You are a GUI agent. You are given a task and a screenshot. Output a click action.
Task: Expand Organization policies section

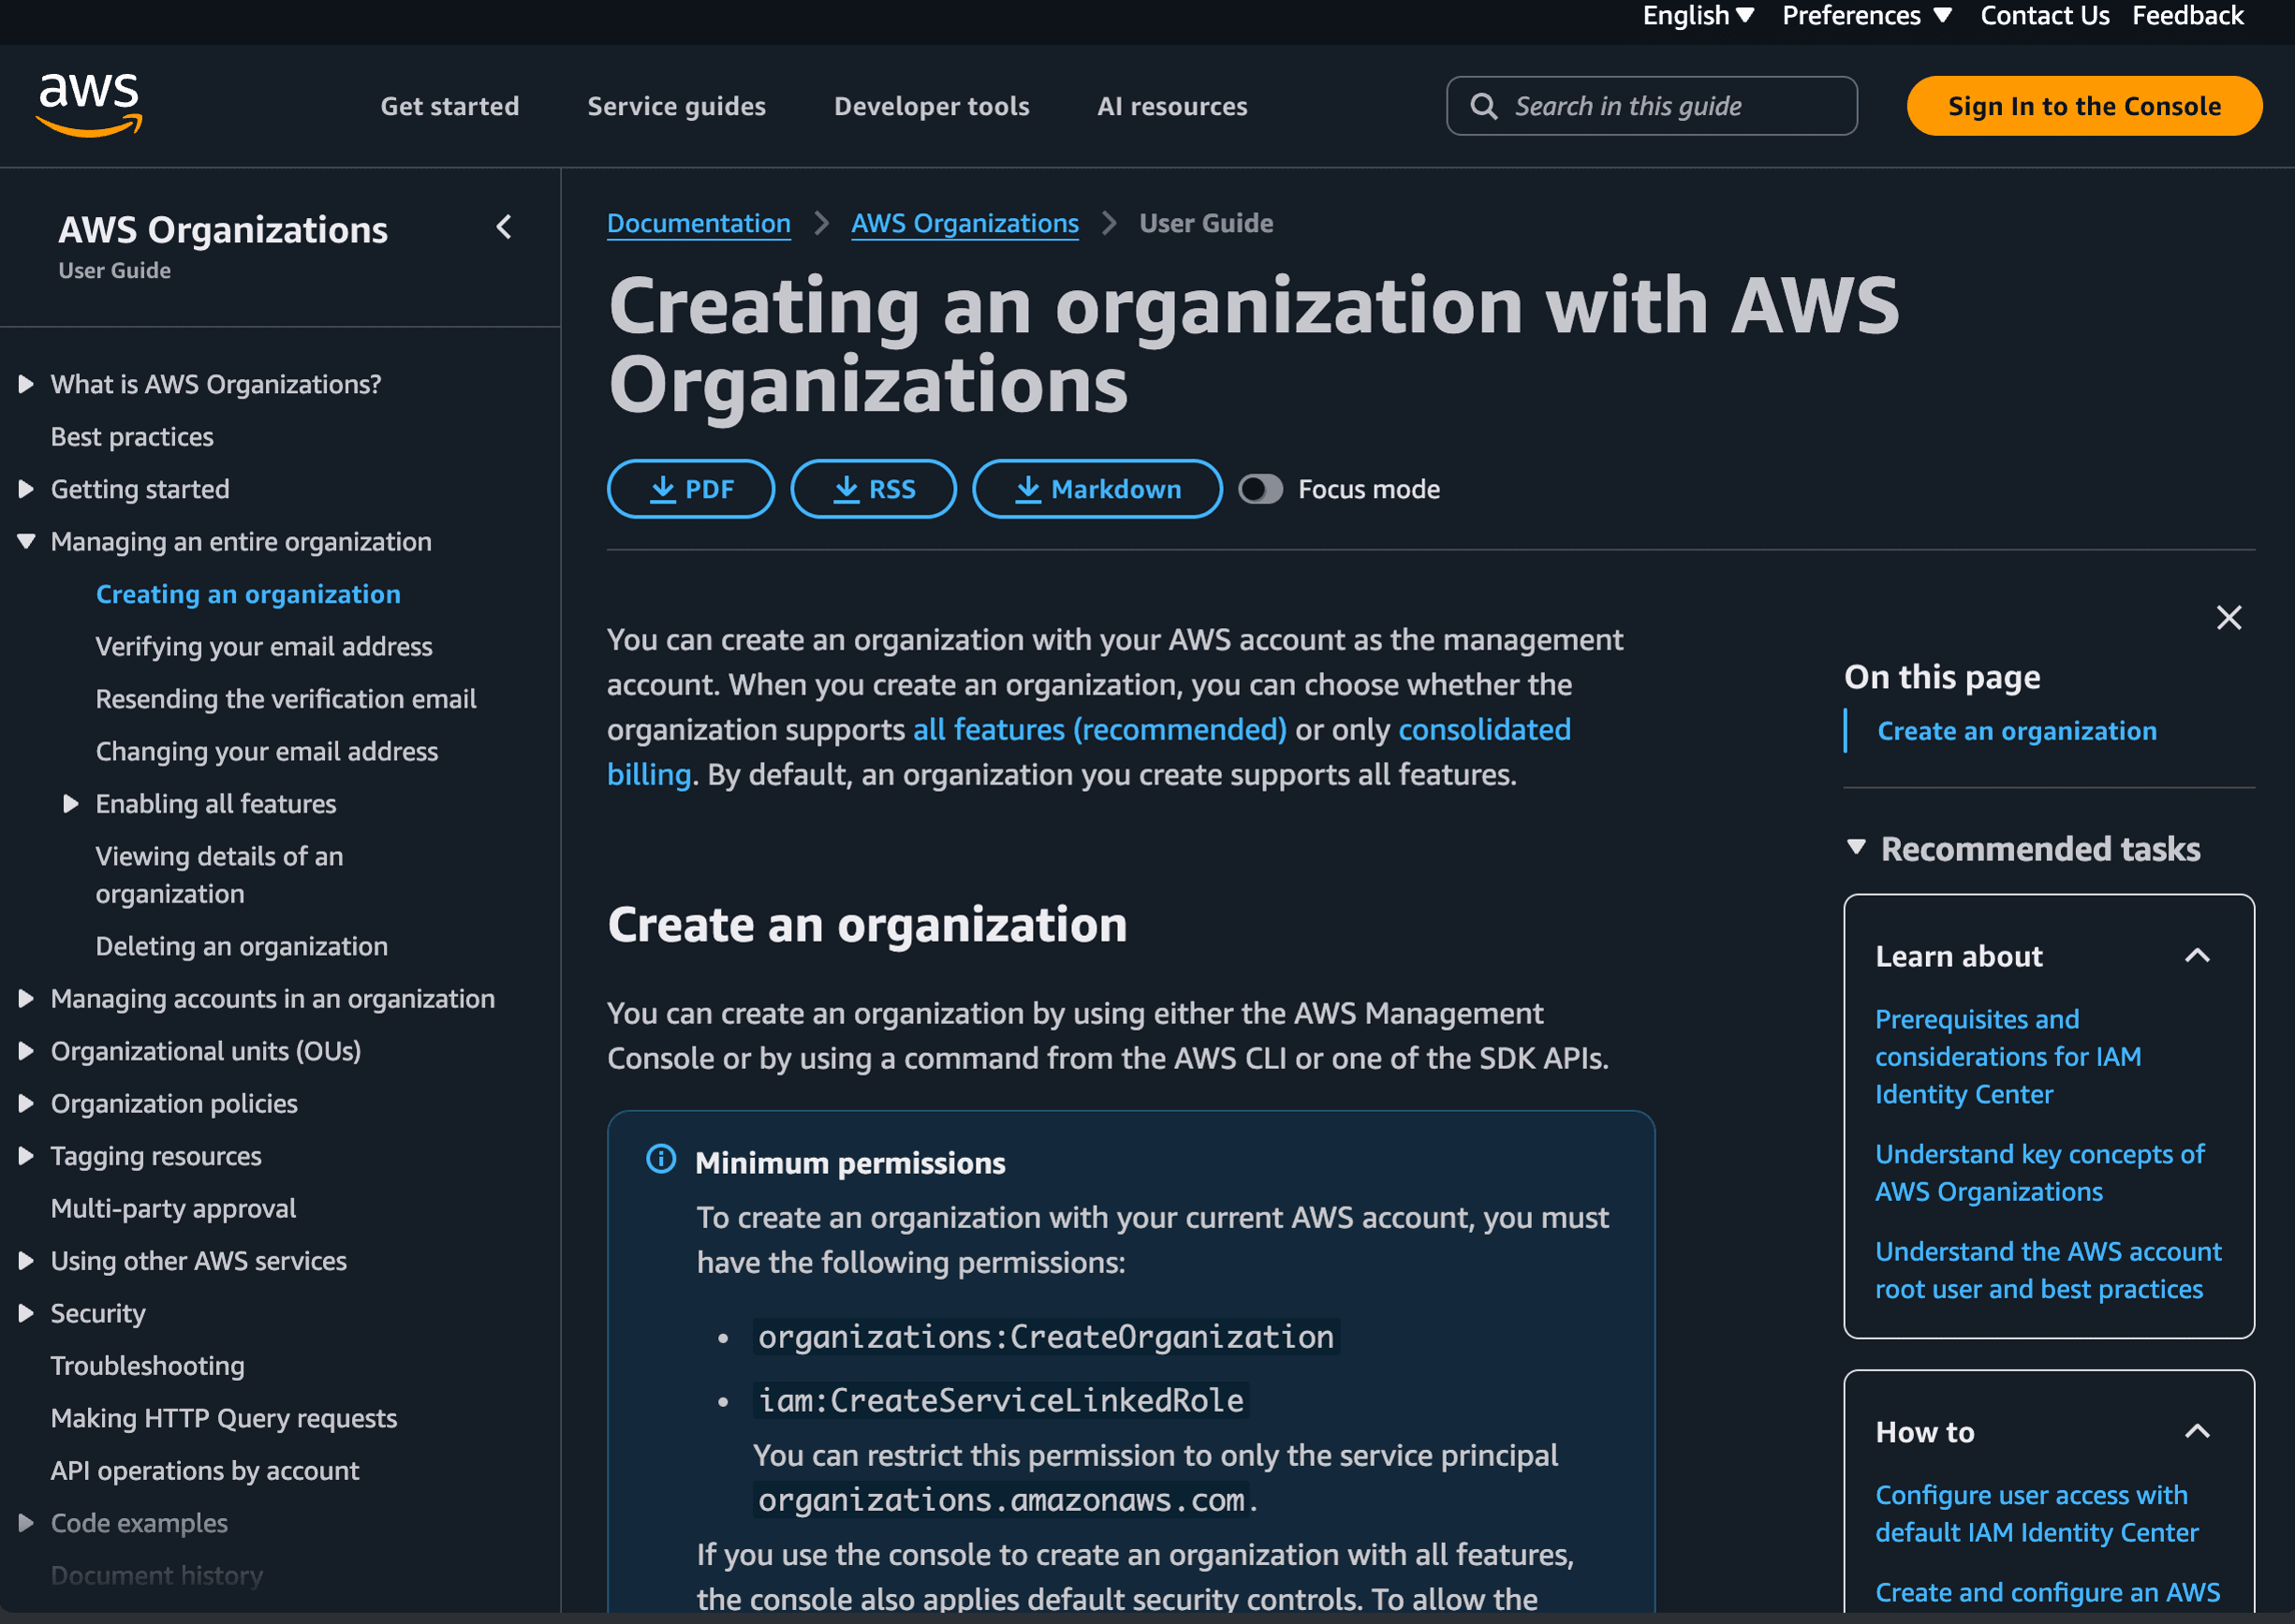tap(26, 1103)
